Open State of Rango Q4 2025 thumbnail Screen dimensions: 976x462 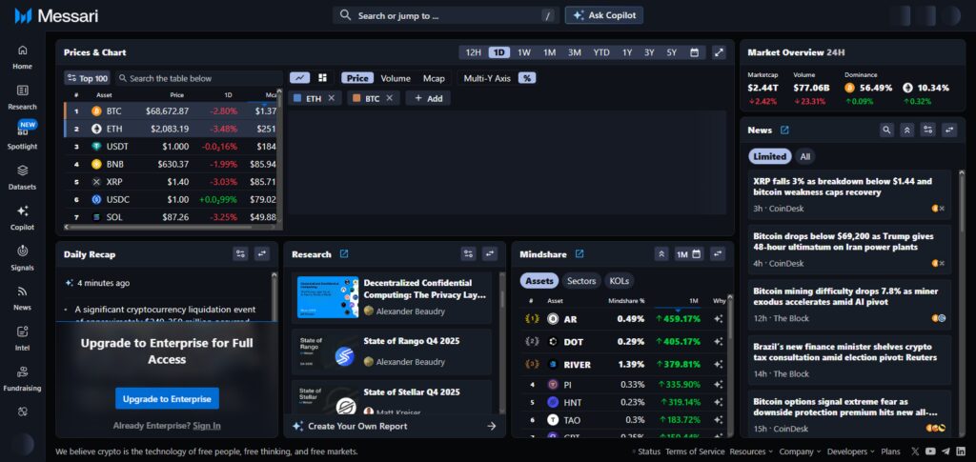click(x=328, y=352)
